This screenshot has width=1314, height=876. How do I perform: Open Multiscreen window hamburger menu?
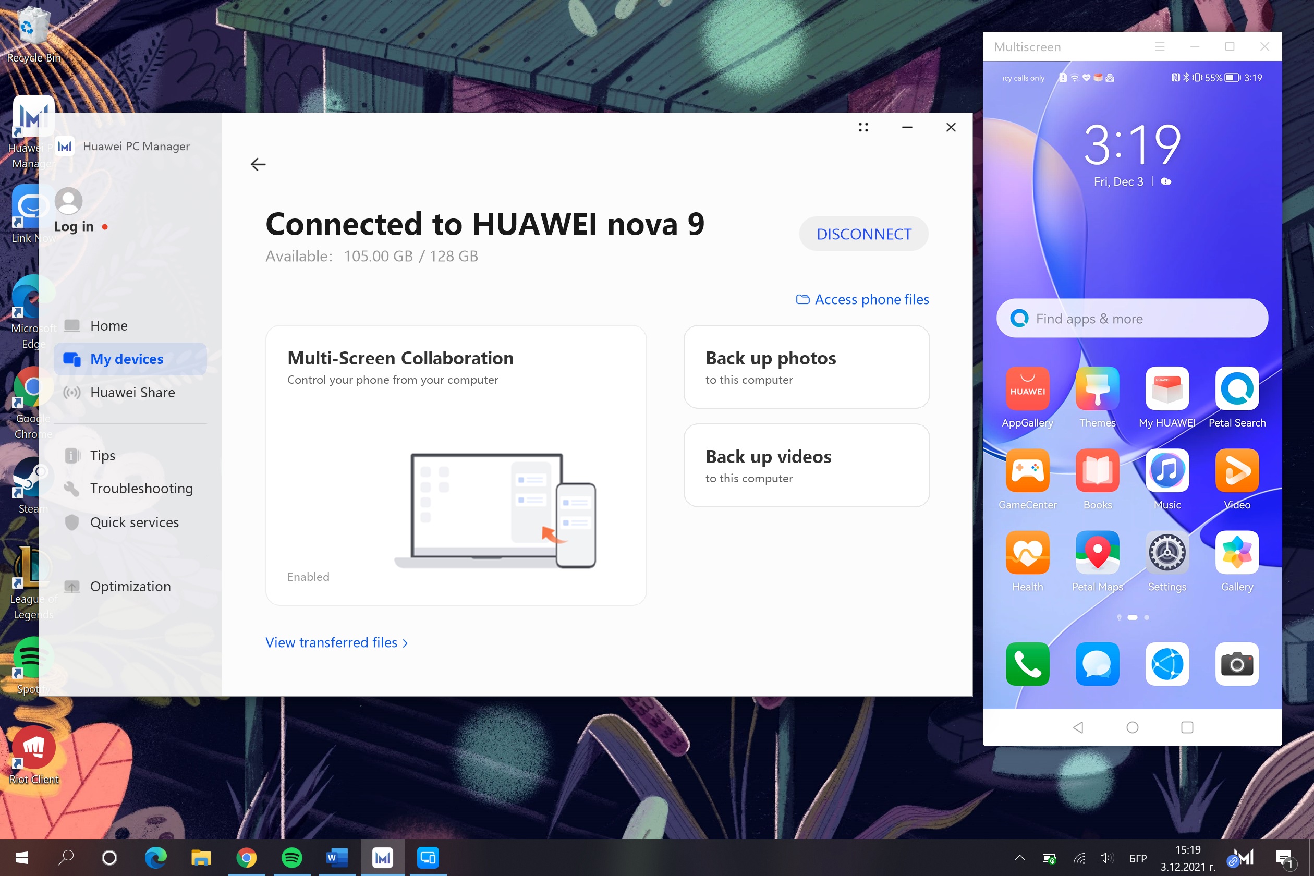[x=1159, y=47]
